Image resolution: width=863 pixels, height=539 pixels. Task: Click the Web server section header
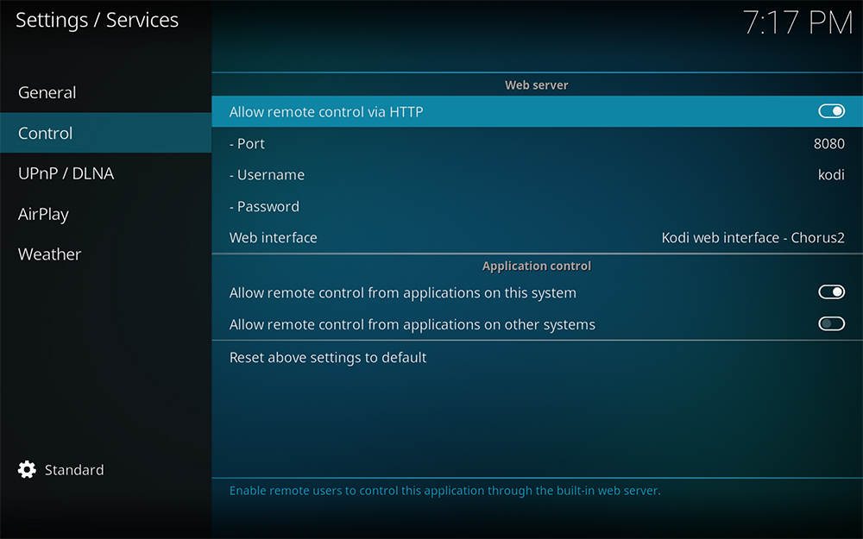537,85
